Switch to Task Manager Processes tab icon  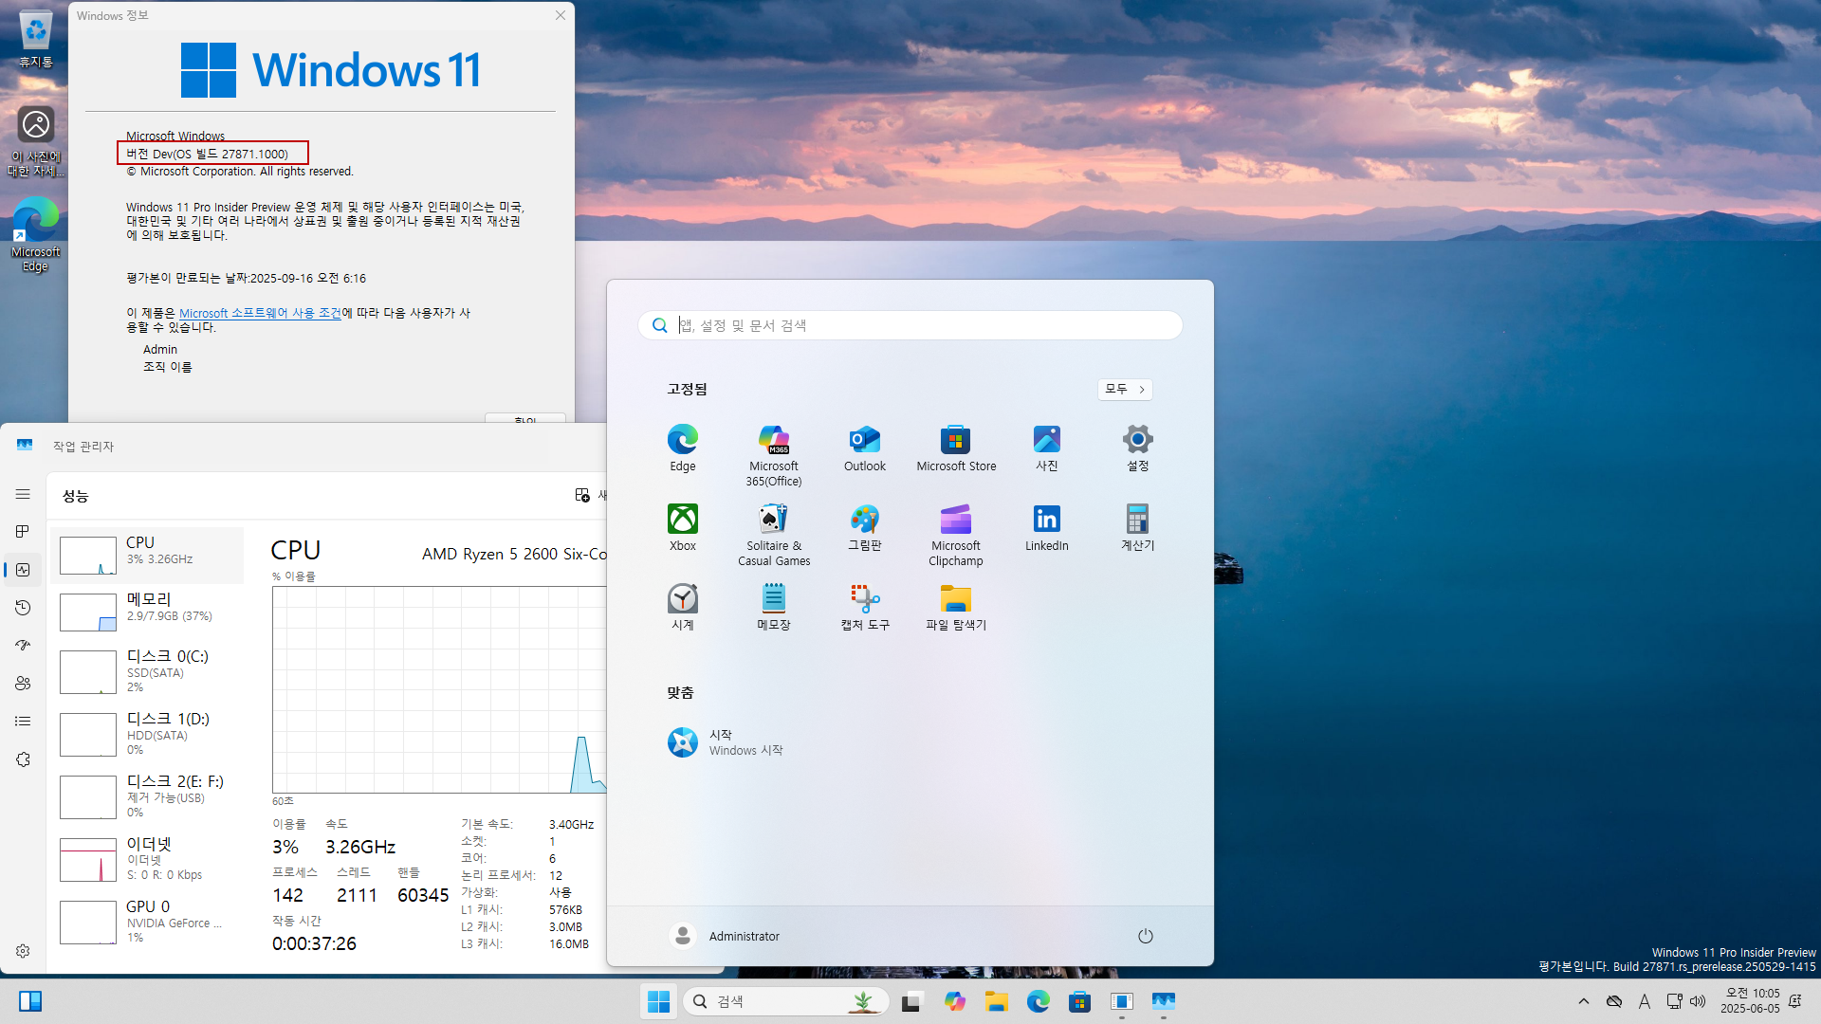(x=23, y=532)
